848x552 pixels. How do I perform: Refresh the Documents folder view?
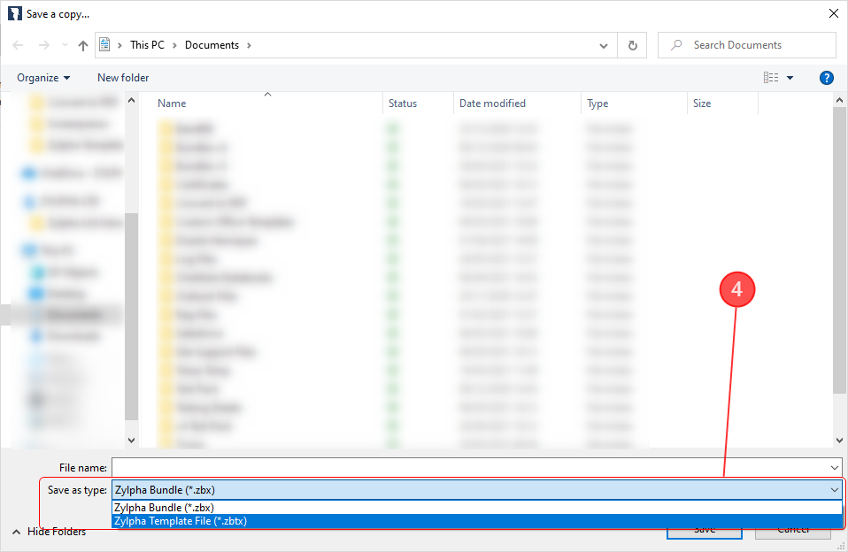632,44
